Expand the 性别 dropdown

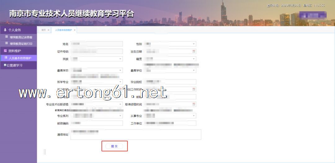click(194, 44)
